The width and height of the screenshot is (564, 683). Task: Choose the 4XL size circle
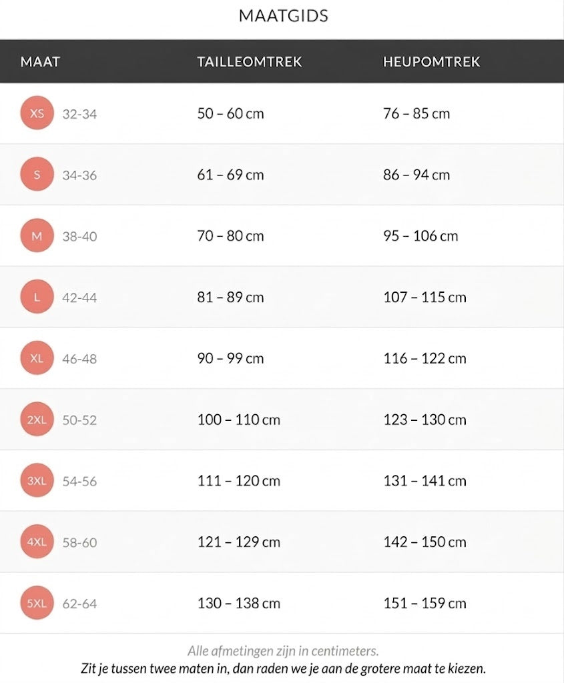37,542
